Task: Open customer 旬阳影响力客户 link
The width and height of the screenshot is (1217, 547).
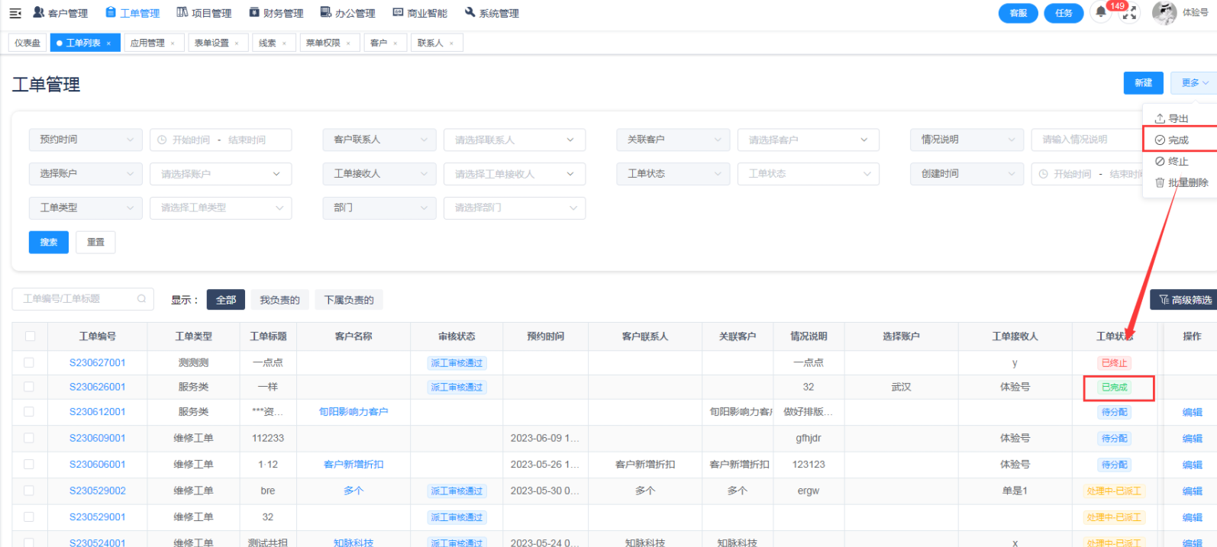Action: point(353,412)
